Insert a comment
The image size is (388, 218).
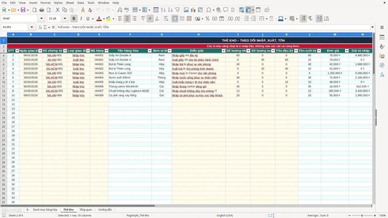tap(226, 10)
